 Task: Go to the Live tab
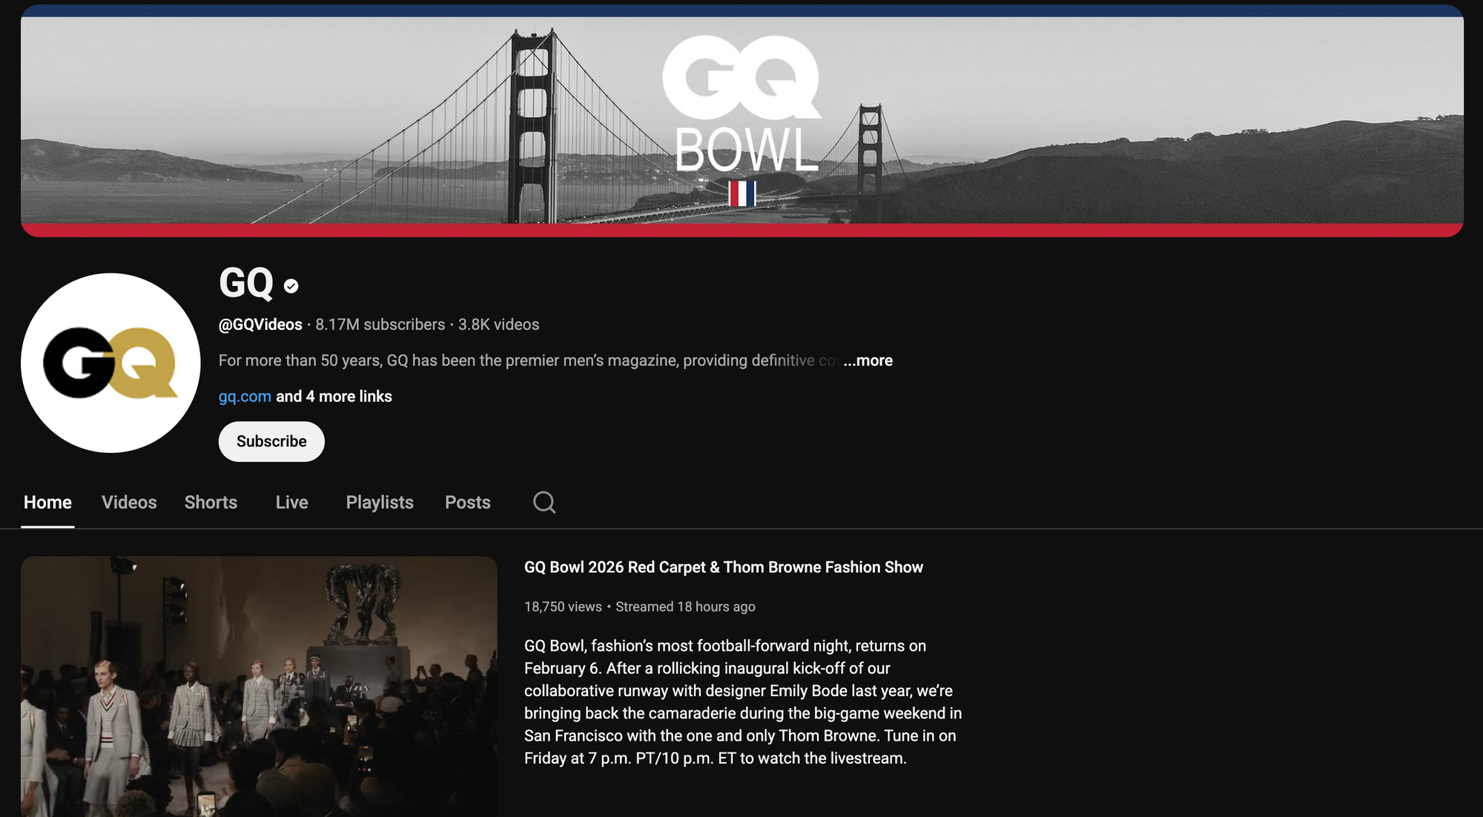[291, 503]
